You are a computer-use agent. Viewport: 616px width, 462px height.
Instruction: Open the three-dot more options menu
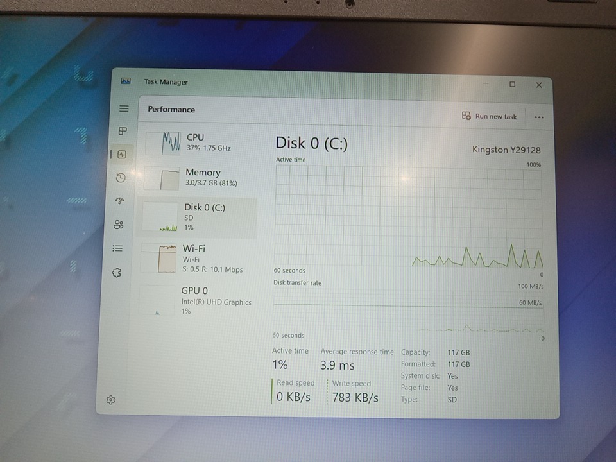tap(539, 117)
